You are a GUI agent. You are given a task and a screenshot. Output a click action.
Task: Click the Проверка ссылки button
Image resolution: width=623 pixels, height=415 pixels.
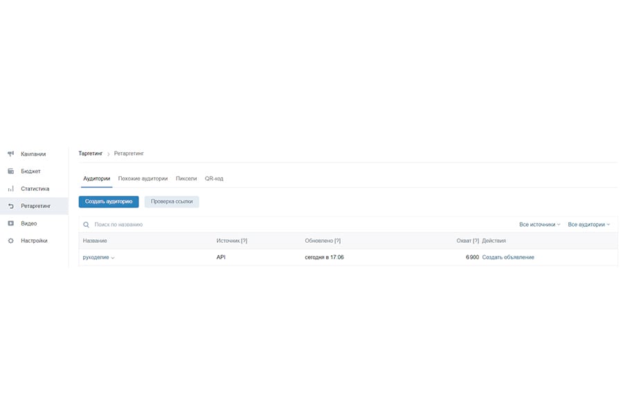click(x=172, y=202)
